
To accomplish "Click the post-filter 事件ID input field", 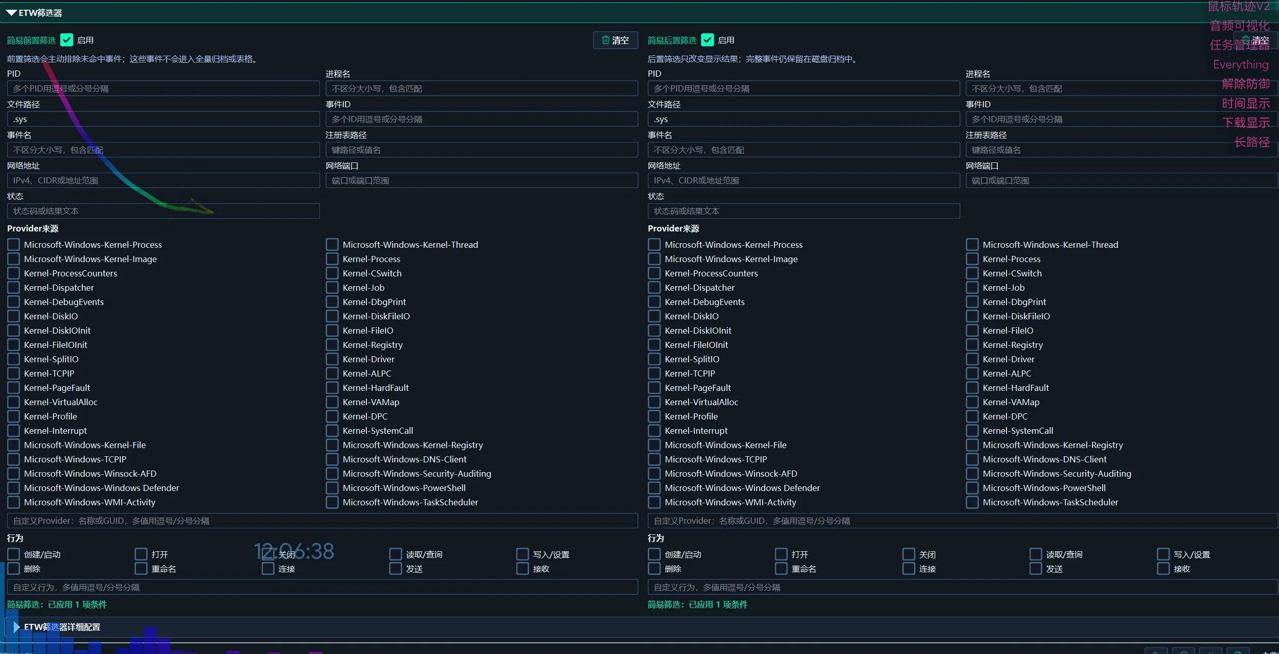I will [x=1122, y=119].
